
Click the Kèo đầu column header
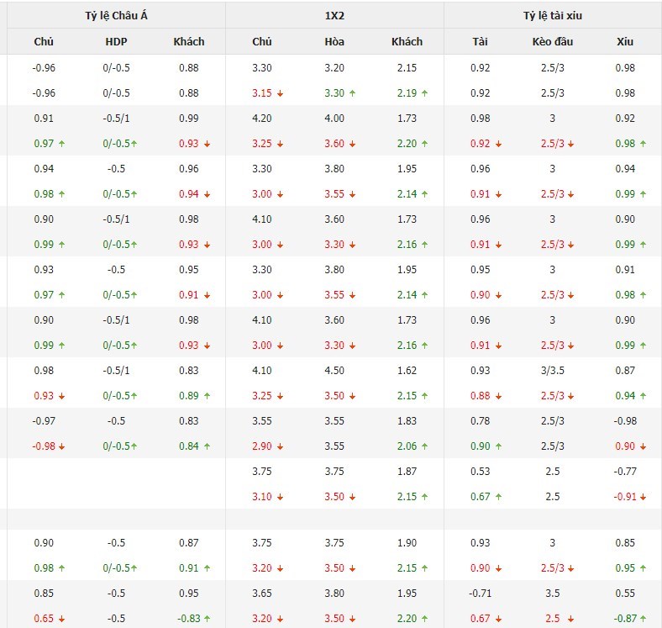[552, 41]
